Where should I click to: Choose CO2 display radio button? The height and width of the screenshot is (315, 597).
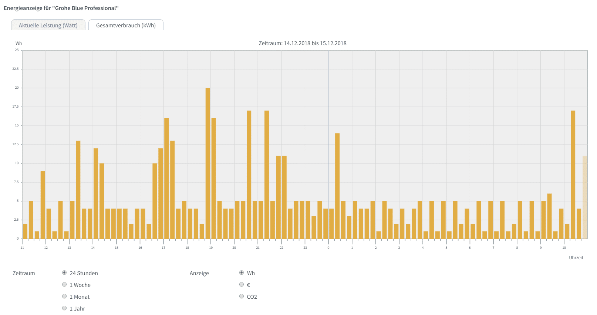pos(242,297)
